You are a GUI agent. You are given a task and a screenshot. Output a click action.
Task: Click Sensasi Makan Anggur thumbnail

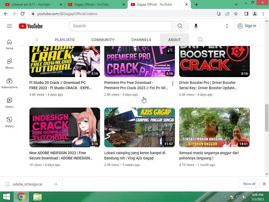214,128
